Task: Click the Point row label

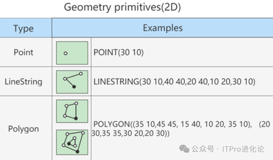Action: click(24, 52)
